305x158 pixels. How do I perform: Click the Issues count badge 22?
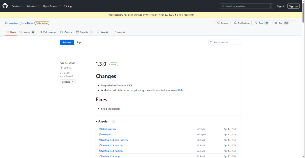coord(33,32)
